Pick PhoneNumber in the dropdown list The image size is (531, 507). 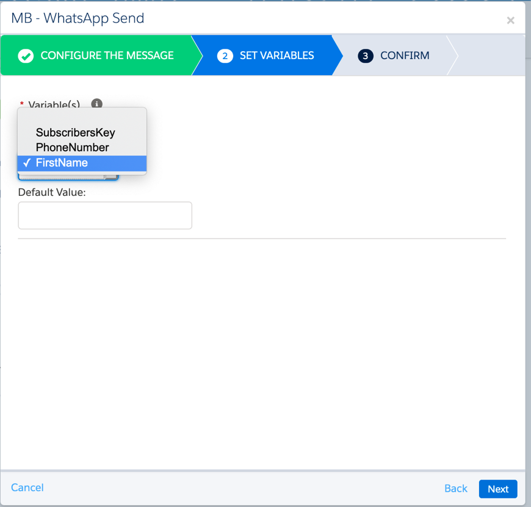pos(72,148)
